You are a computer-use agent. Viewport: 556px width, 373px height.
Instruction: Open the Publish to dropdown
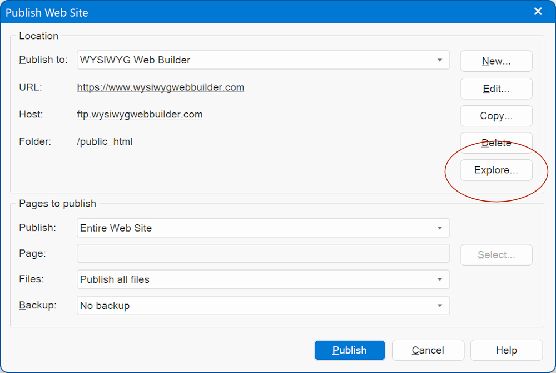[263, 60]
